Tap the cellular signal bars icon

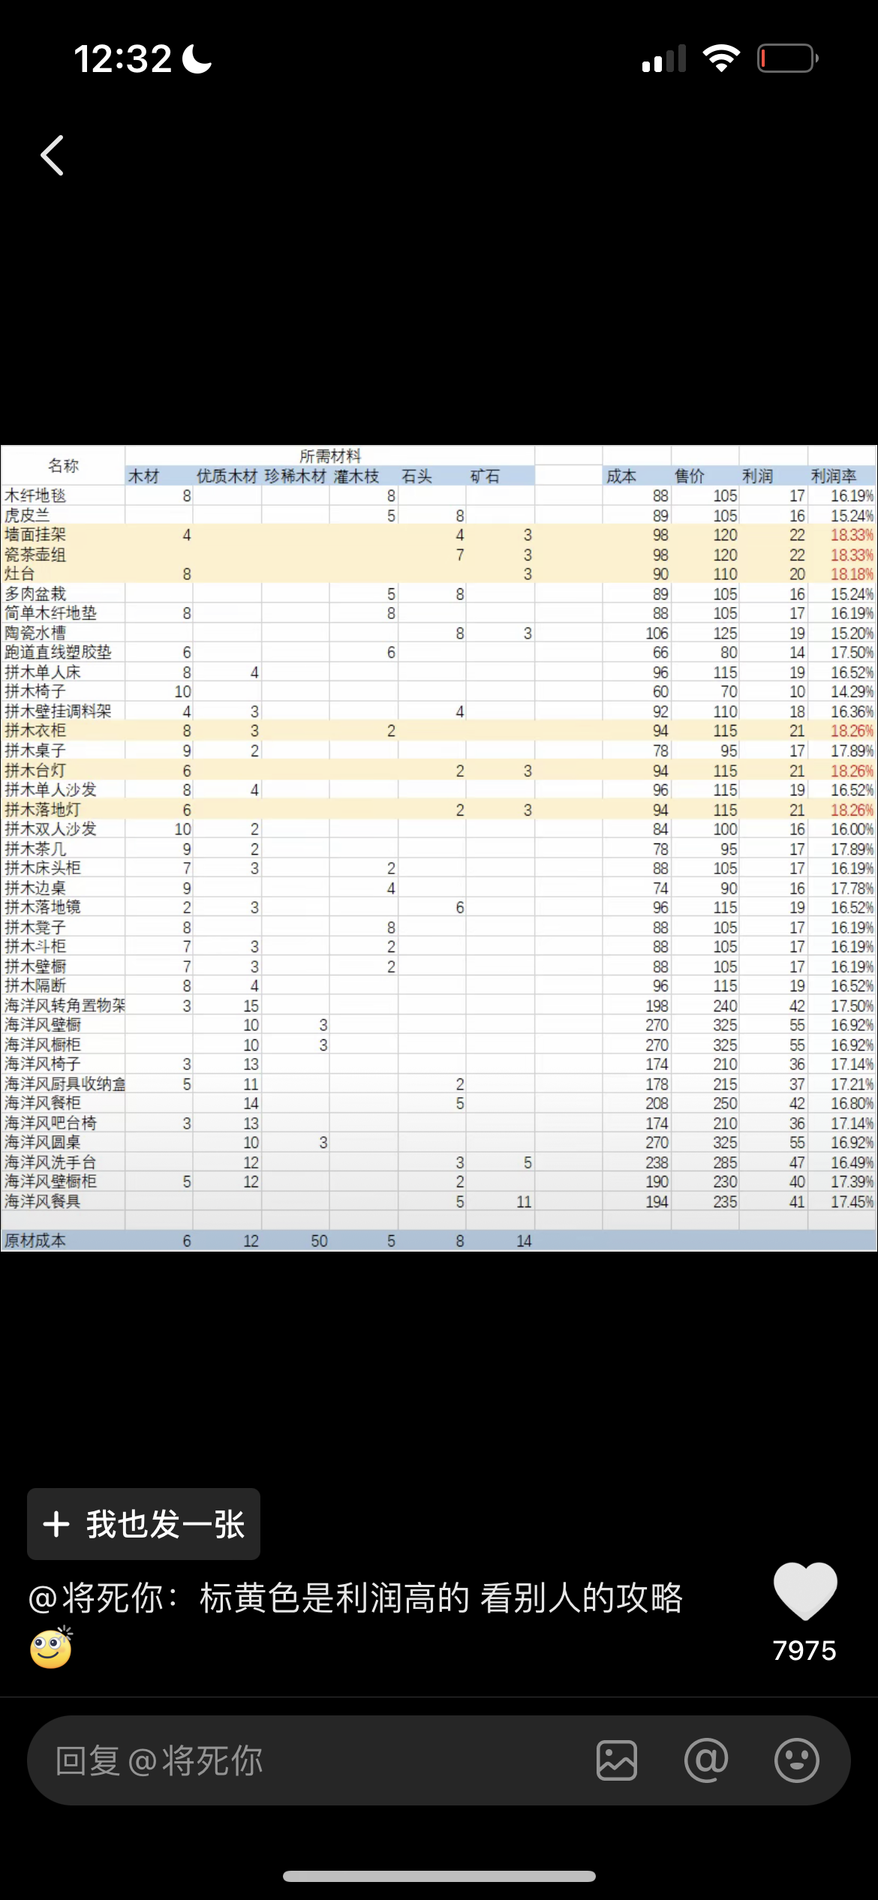click(664, 59)
